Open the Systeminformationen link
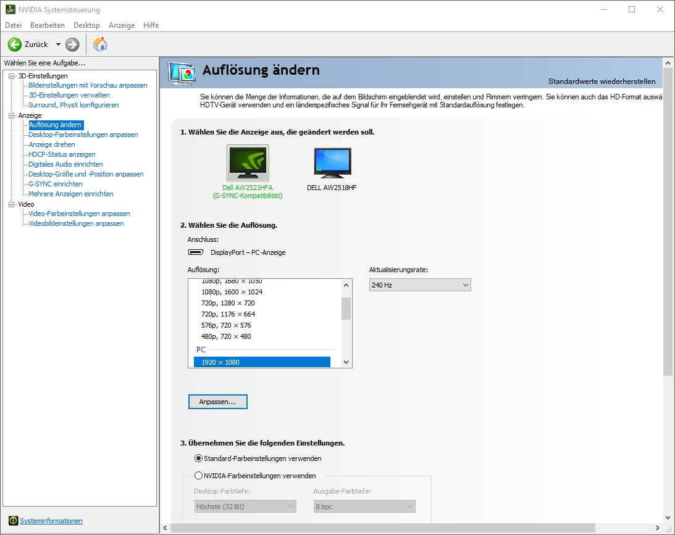The width and height of the screenshot is (675, 535). (x=51, y=521)
